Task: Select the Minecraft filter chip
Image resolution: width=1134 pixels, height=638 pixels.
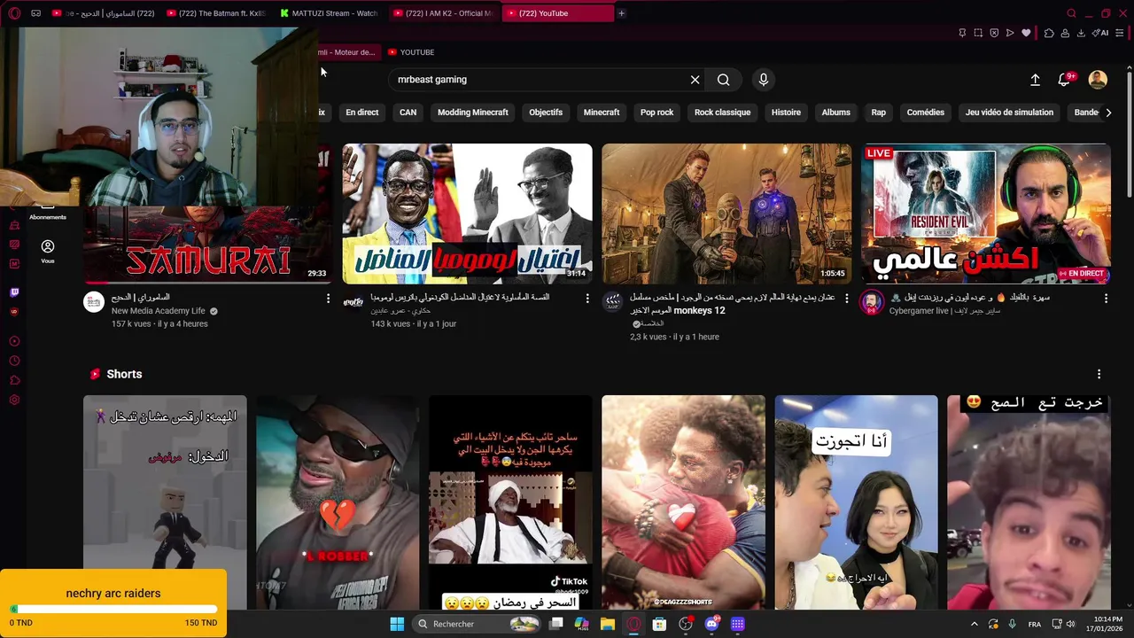Action: [602, 113]
